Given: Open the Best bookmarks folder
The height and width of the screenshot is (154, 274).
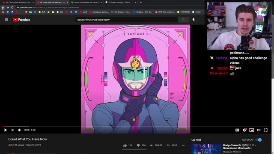Looking at the screenshot, I should (x=60, y=12).
